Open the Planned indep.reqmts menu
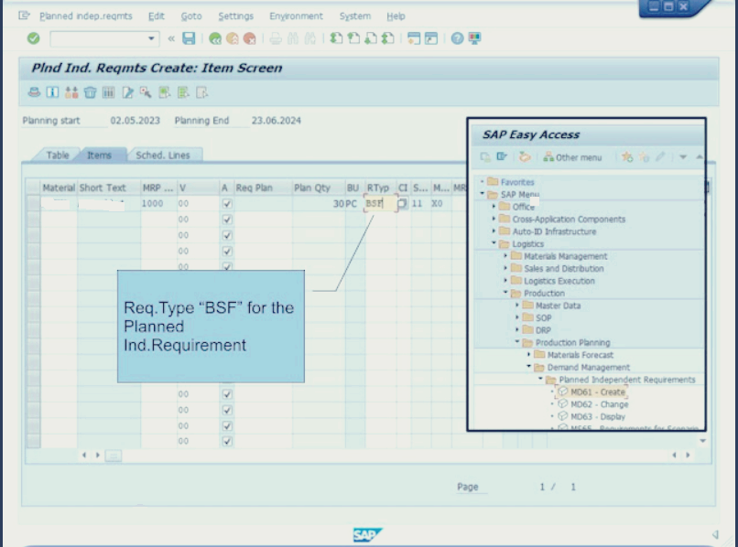The width and height of the screenshot is (738, 547). point(86,16)
